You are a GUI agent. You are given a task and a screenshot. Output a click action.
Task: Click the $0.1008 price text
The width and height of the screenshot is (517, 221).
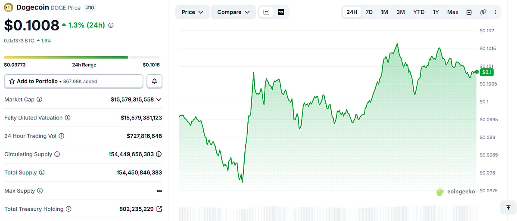[x=31, y=25]
